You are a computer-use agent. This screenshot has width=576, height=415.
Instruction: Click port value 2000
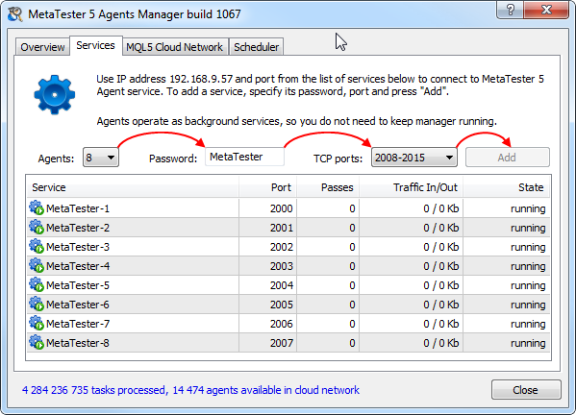282,208
